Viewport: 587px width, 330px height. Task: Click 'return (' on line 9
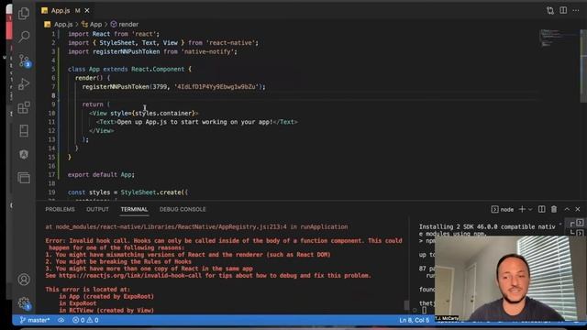[x=96, y=104]
